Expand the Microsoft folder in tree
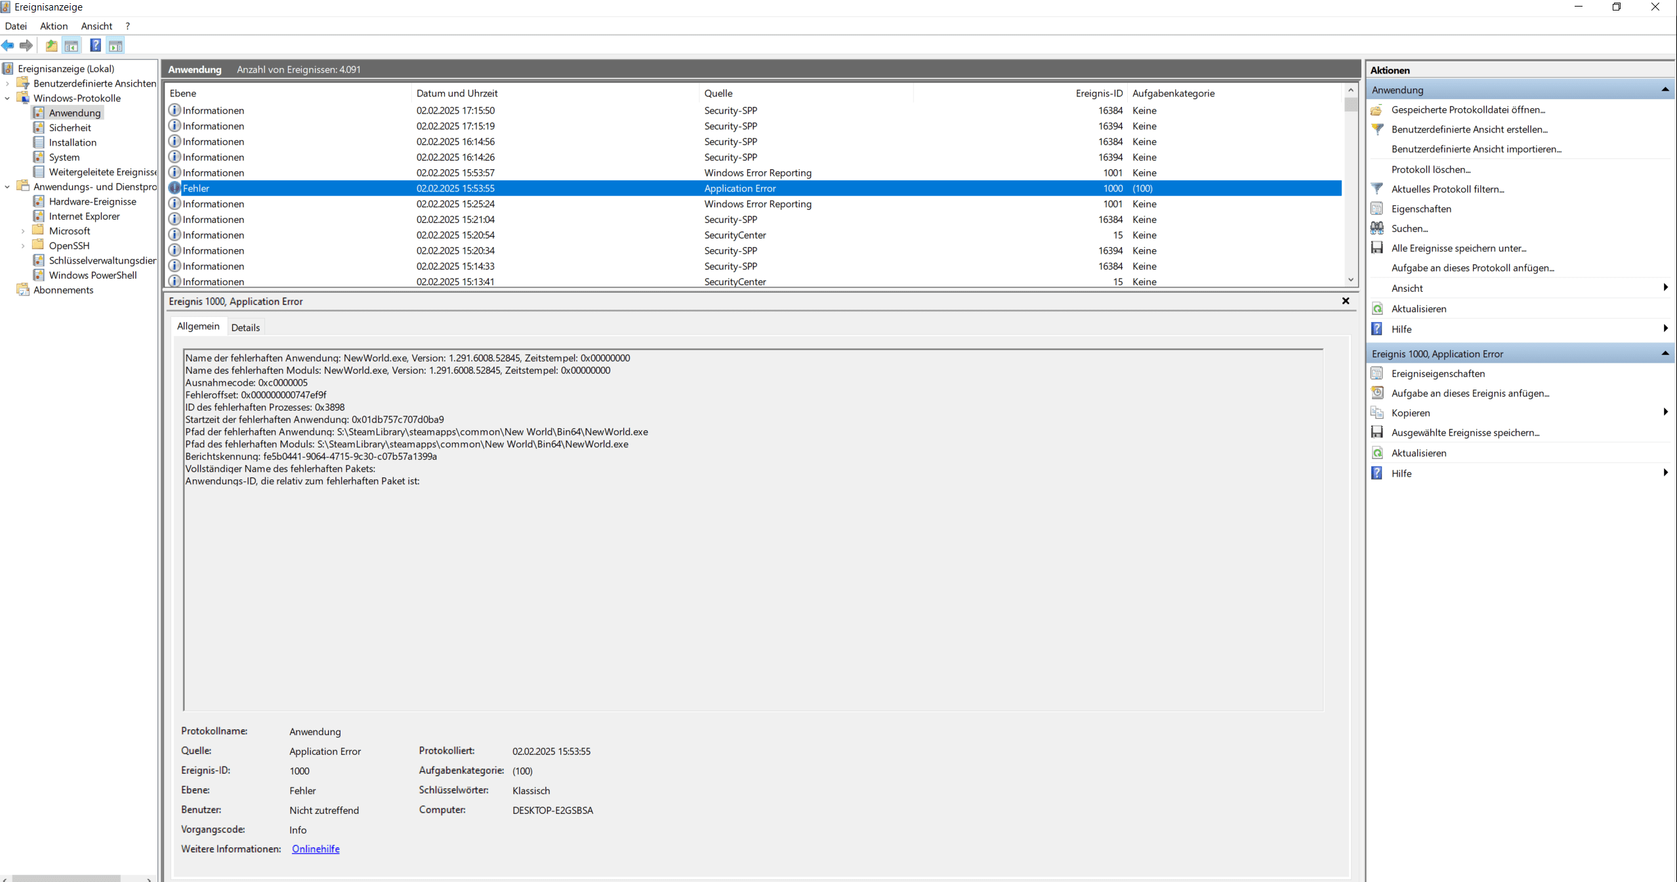 coord(23,231)
